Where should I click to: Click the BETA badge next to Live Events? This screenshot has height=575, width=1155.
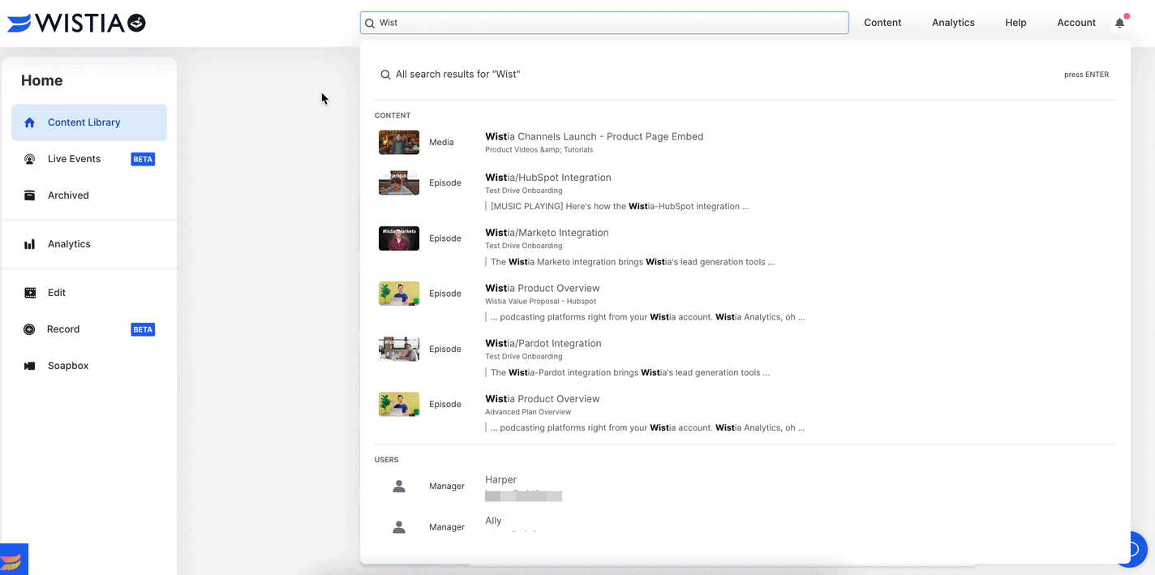(143, 159)
